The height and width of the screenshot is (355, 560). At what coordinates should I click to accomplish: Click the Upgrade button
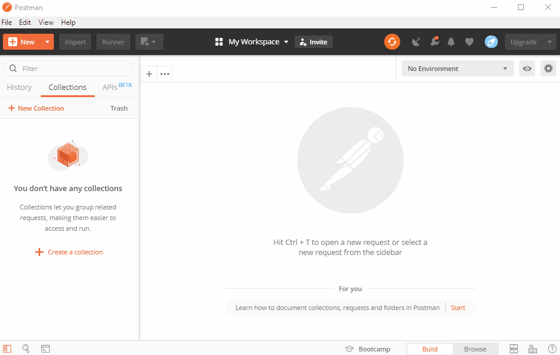523,42
